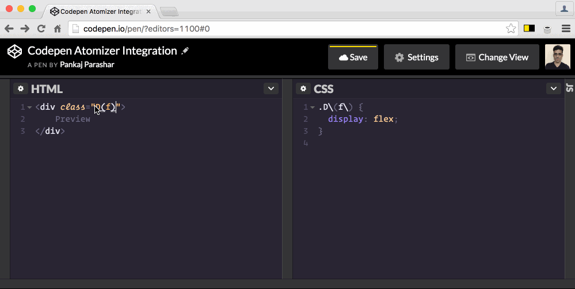Screen dimensions: 575x289
Task: Bookmark this page with the star icon
Action: click(511, 29)
